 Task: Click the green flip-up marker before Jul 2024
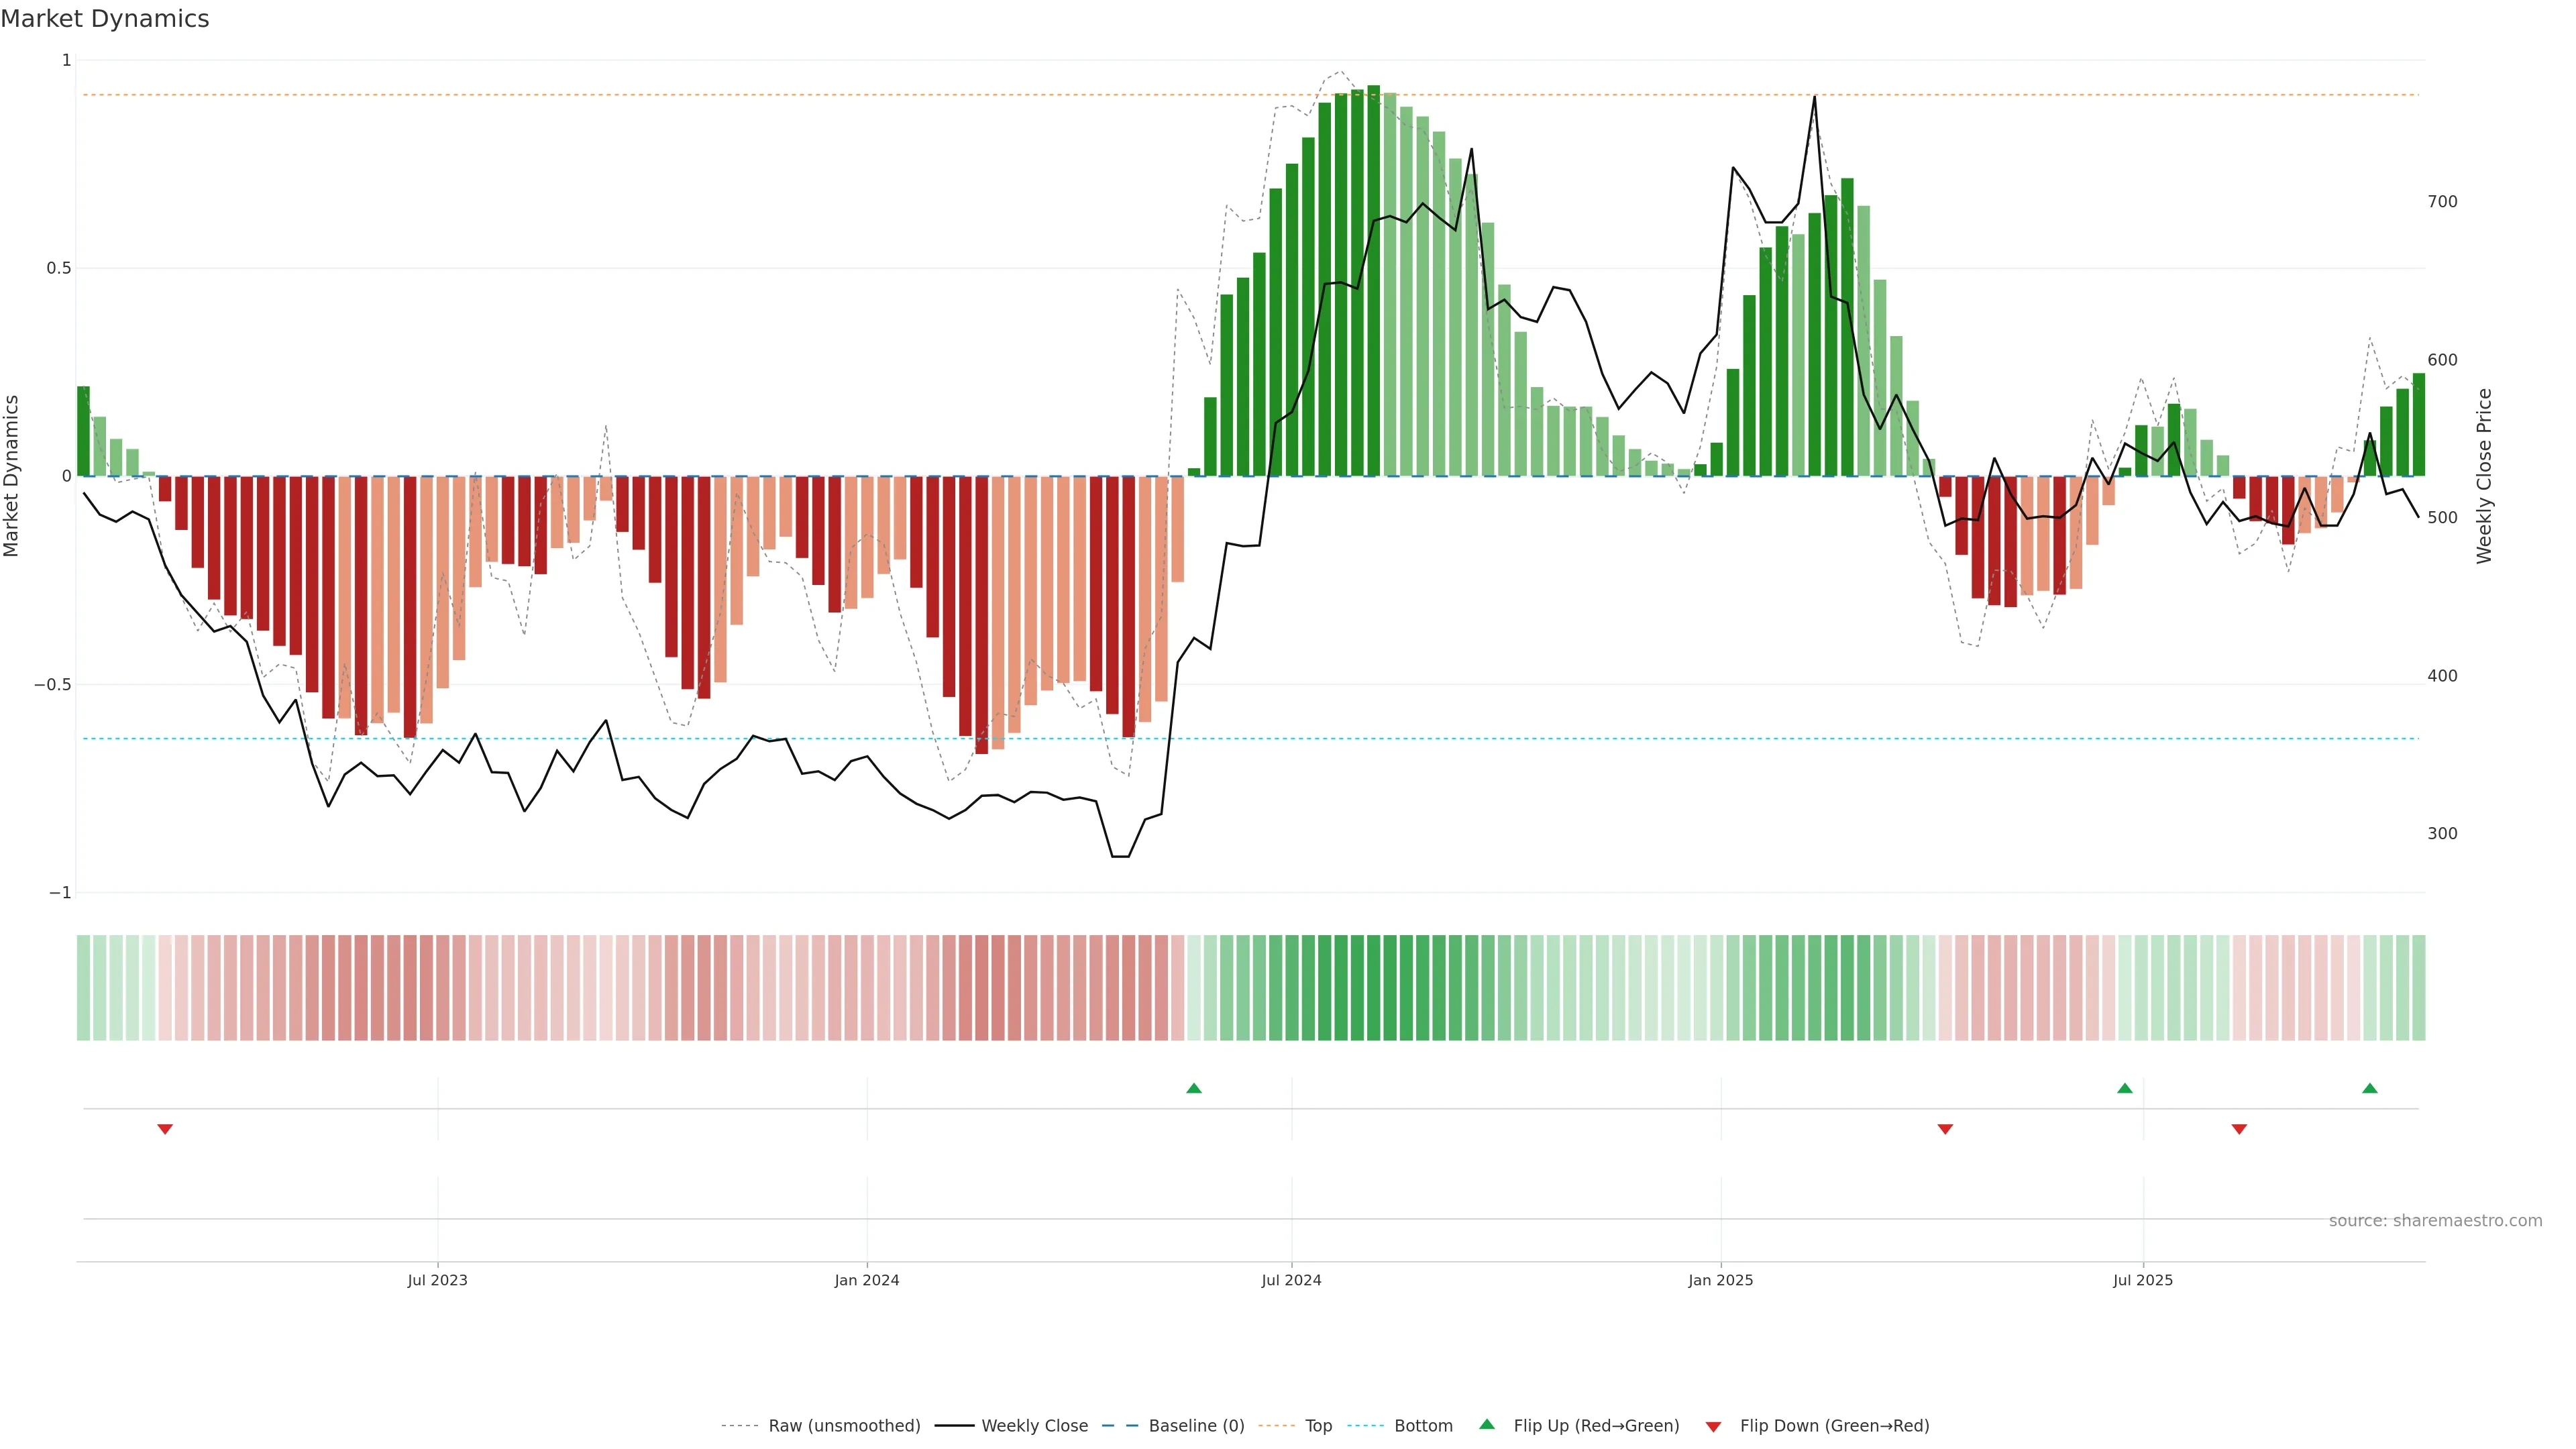[1193, 1088]
